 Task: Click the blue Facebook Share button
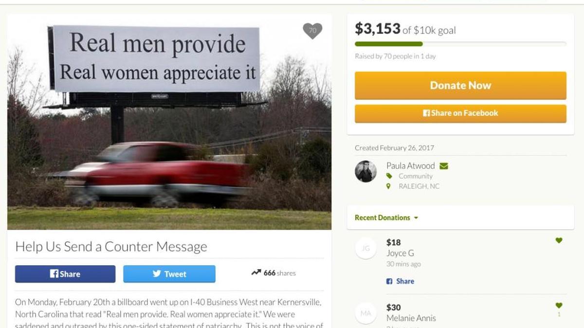point(65,274)
